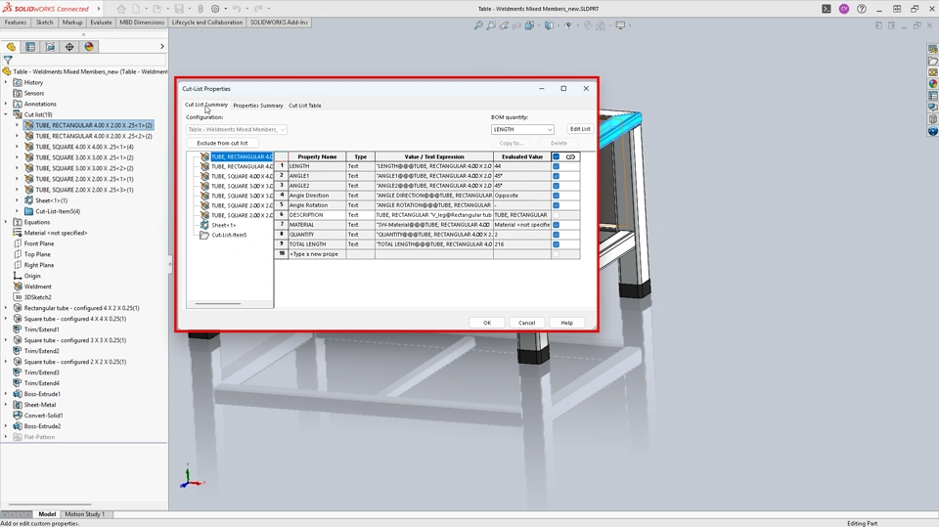
Task: Switch to the Properties Summary tab
Action: 258,106
